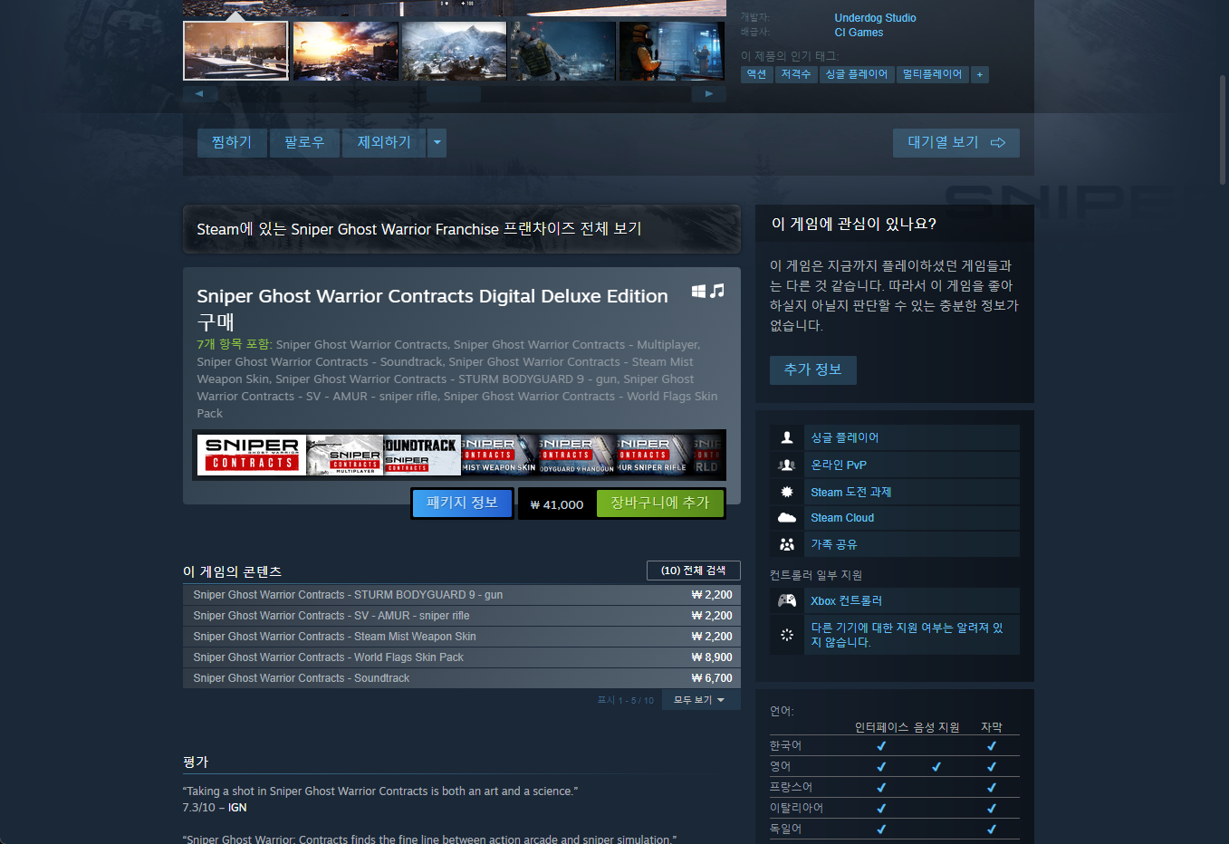Select the snowy mountain screenshot thumbnail
The width and height of the screenshot is (1229, 844).
454,51
